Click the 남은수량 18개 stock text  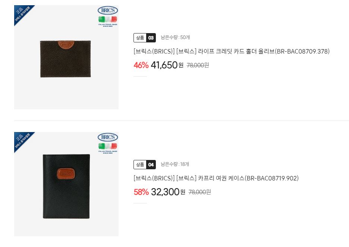(175, 164)
